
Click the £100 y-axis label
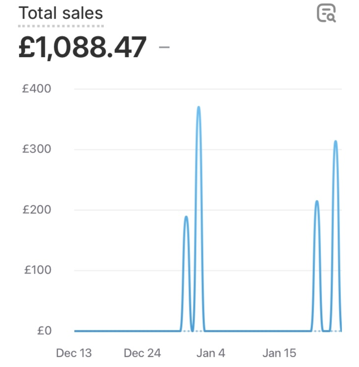pos(38,270)
